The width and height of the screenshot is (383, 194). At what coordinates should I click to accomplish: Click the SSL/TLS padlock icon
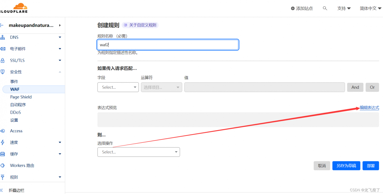pyautogui.click(x=2, y=60)
